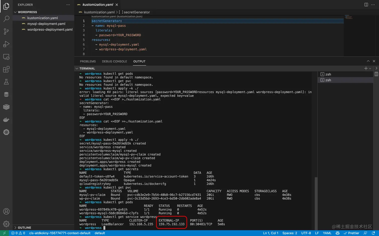
Task: Place cursor on line 4 password literal
Action: coord(120,35)
